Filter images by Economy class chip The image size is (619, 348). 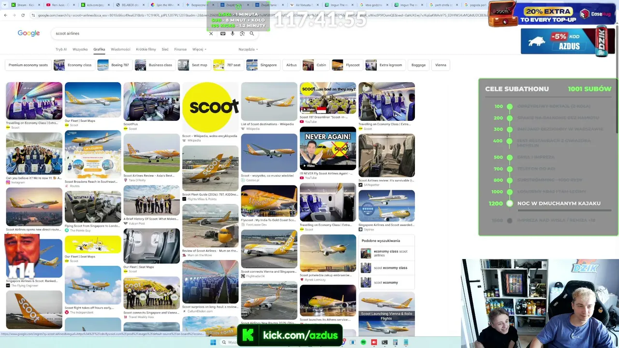(x=73, y=65)
